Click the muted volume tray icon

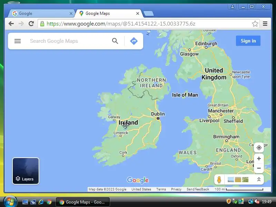pos(257,201)
